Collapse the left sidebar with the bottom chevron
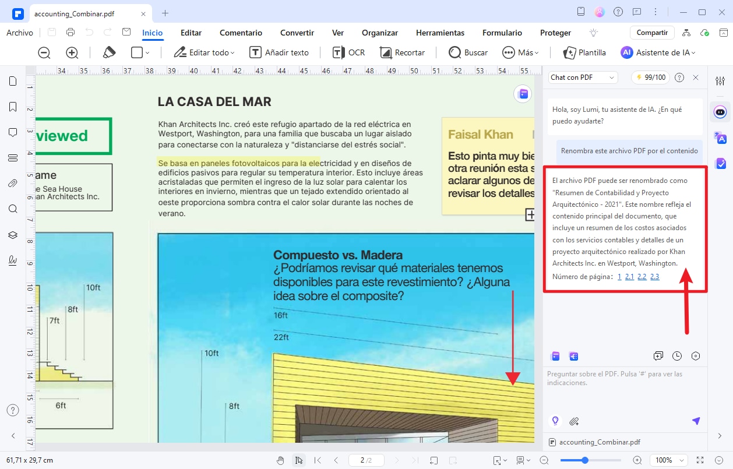The image size is (733, 469). (x=13, y=435)
